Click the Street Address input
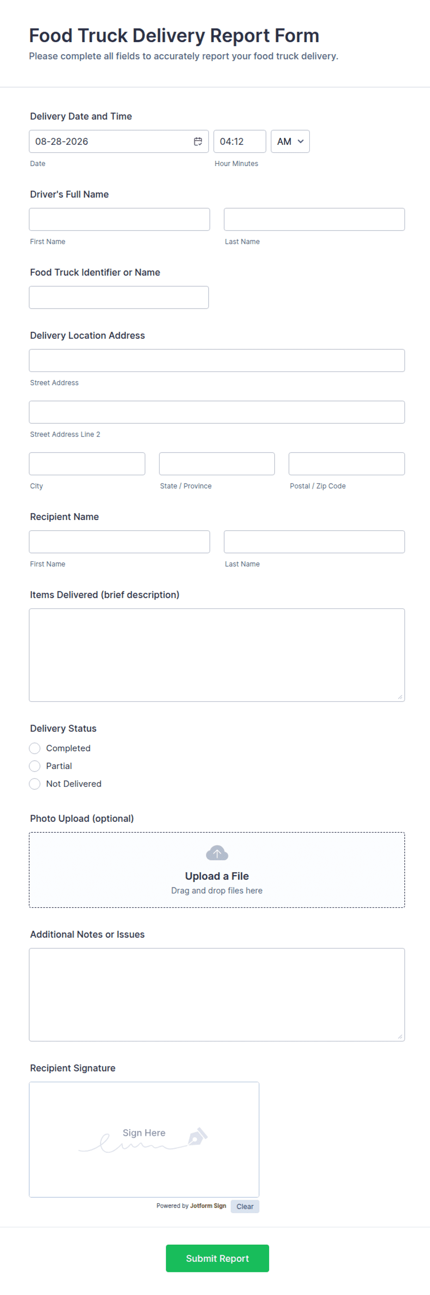 tap(217, 360)
